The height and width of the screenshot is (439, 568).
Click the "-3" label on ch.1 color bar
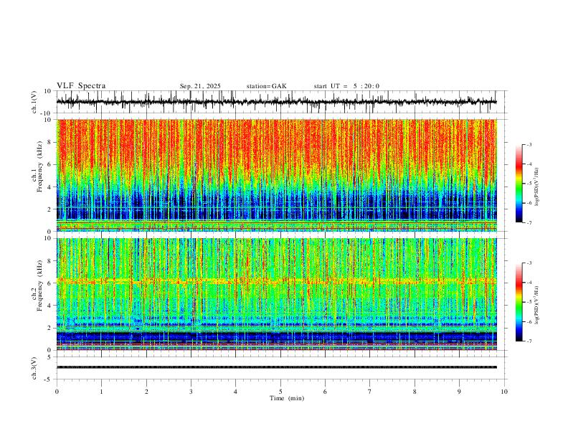pyautogui.click(x=529, y=144)
